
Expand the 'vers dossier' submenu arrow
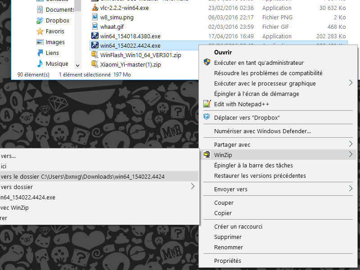click(x=193, y=186)
